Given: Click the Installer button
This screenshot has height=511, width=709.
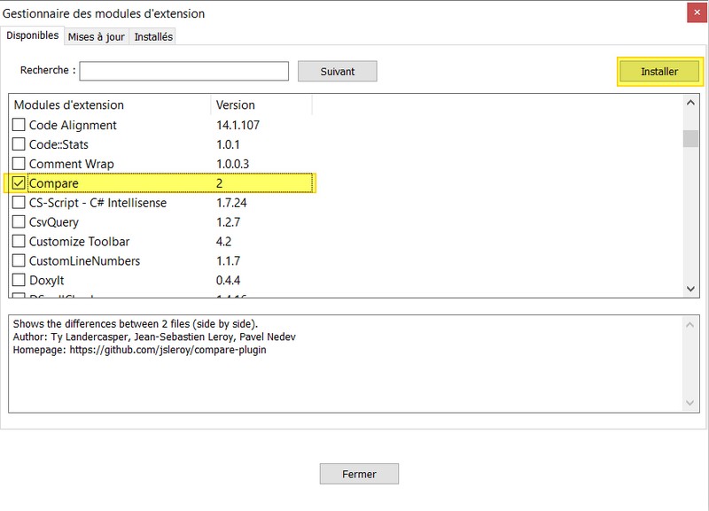Looking at the screenshot, I should pyautogui.click(x=659, y=72).
